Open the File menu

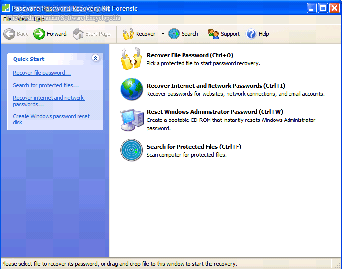pyautogui.click(x=7, y=20)
